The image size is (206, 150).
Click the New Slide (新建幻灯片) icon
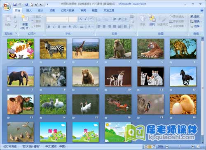(25, 19)
